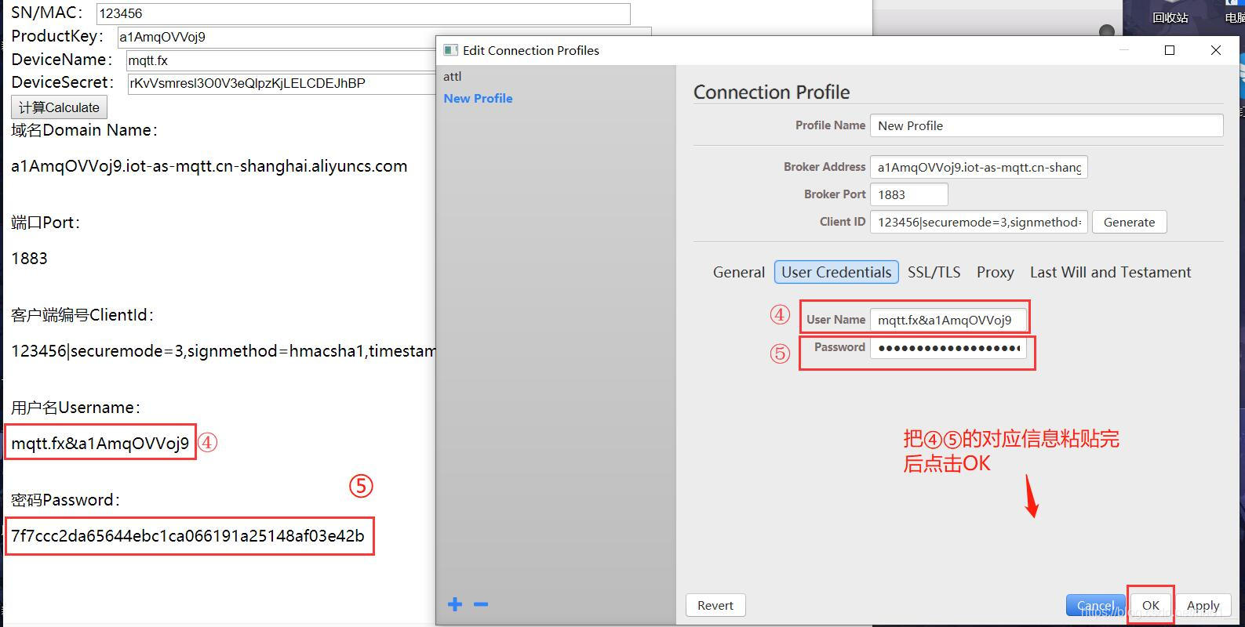Add a new connection profile with plus icon
1245x627 pixels.
pyautogui.click(x=455, y=604)
